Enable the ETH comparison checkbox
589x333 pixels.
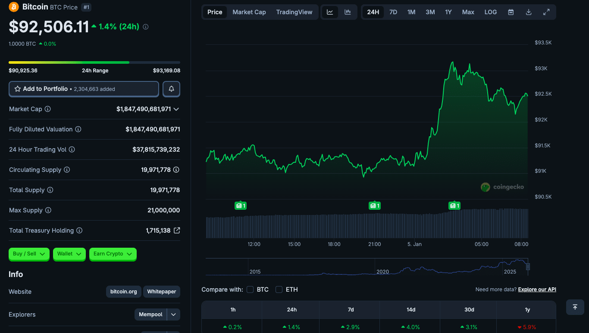pos(279,289)
